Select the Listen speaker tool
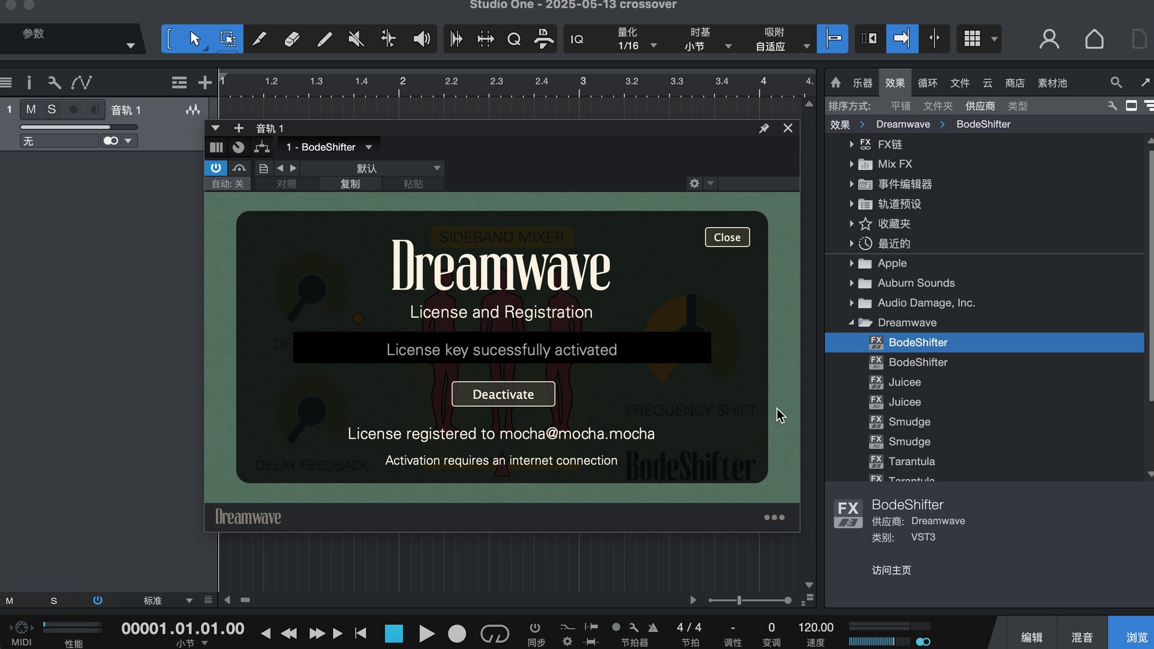Viewport: 1154px width, 649px height. [x=421, y=39]
